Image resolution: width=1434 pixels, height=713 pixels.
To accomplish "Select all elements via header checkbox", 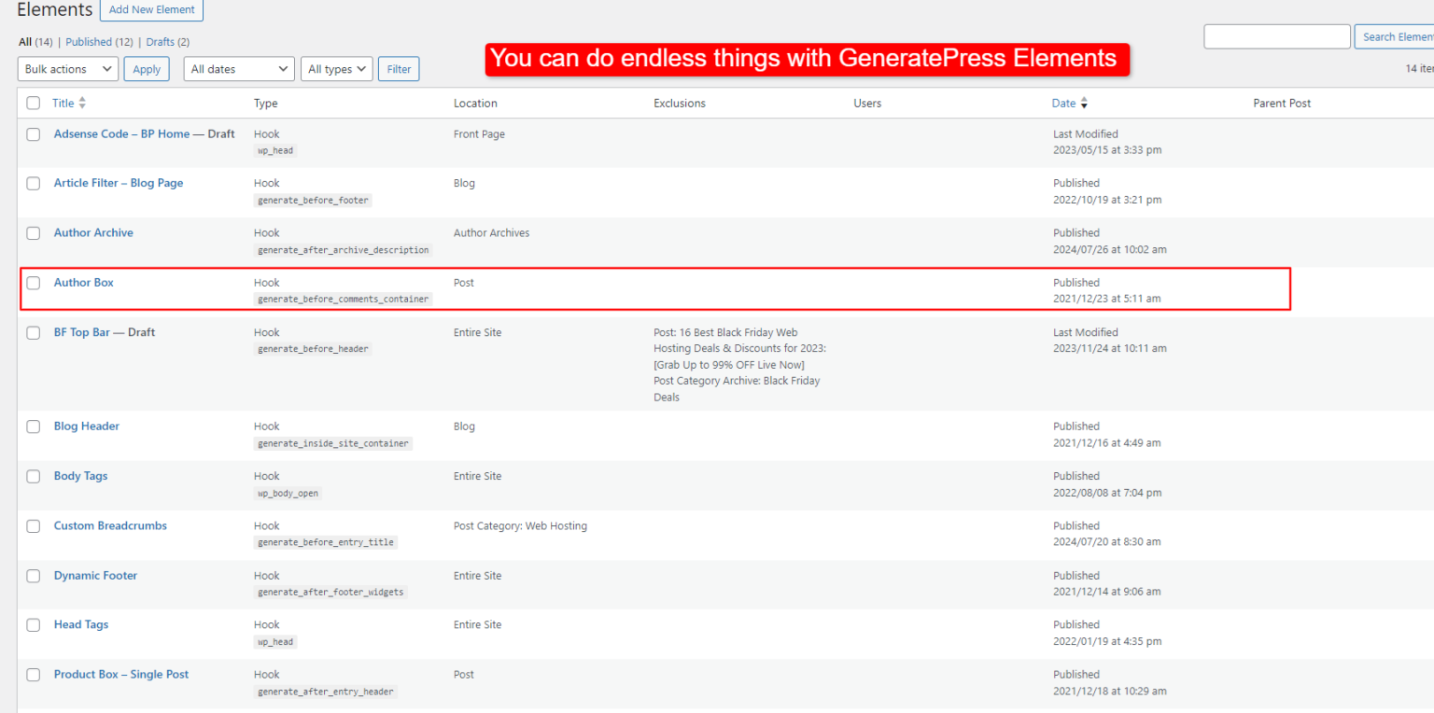I will coord(33,103).
